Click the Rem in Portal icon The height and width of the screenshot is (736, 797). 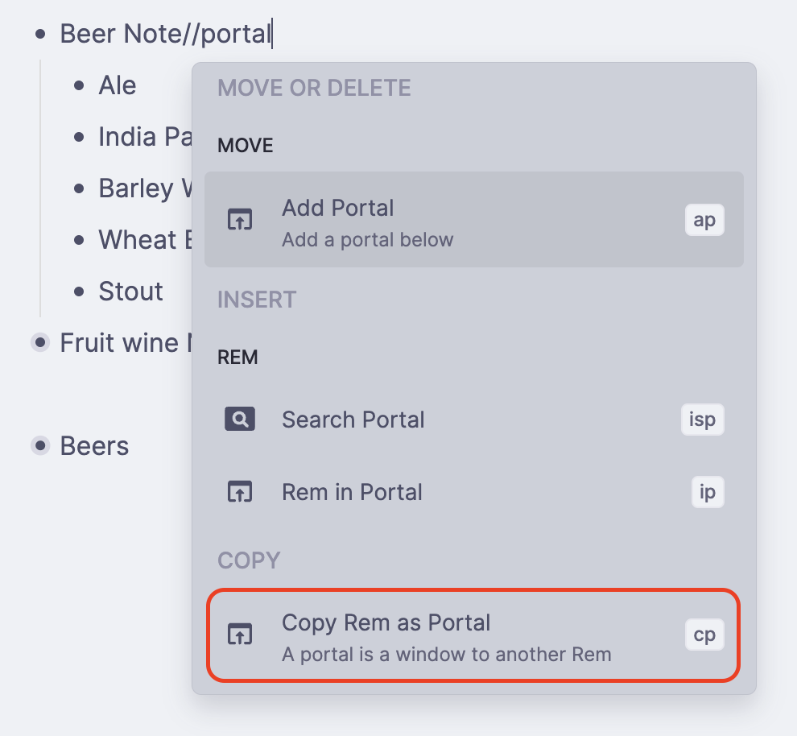pyautogui.click(x=240, y=492)
